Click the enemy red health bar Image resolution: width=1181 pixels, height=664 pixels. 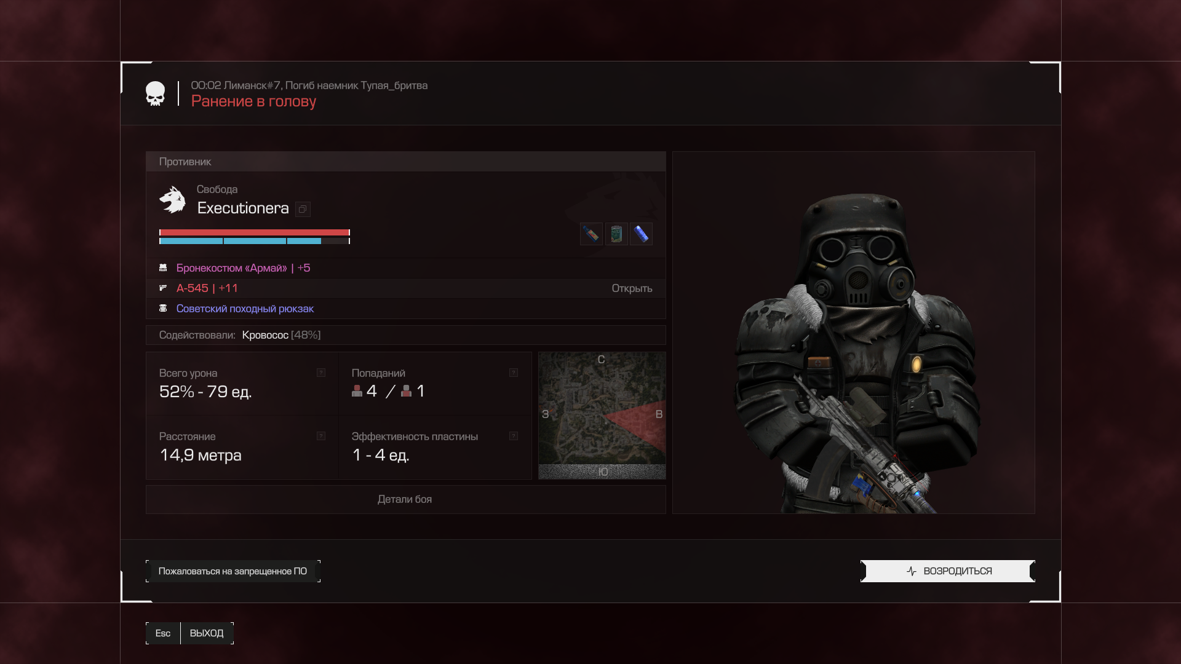coord(255,232)
